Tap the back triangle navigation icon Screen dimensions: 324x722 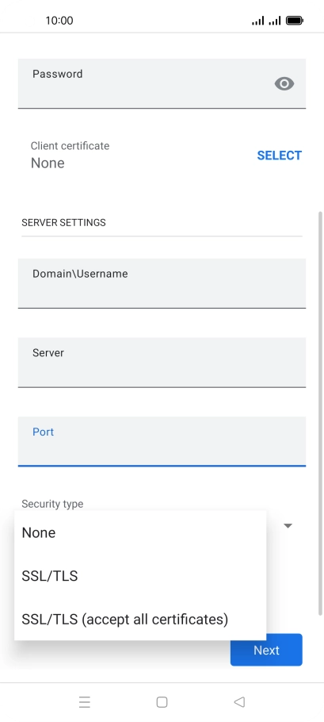tap(239, 702)
